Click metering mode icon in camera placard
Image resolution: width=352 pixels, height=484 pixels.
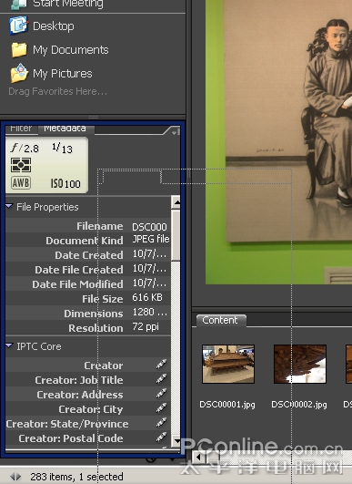[x=21, y=165]
